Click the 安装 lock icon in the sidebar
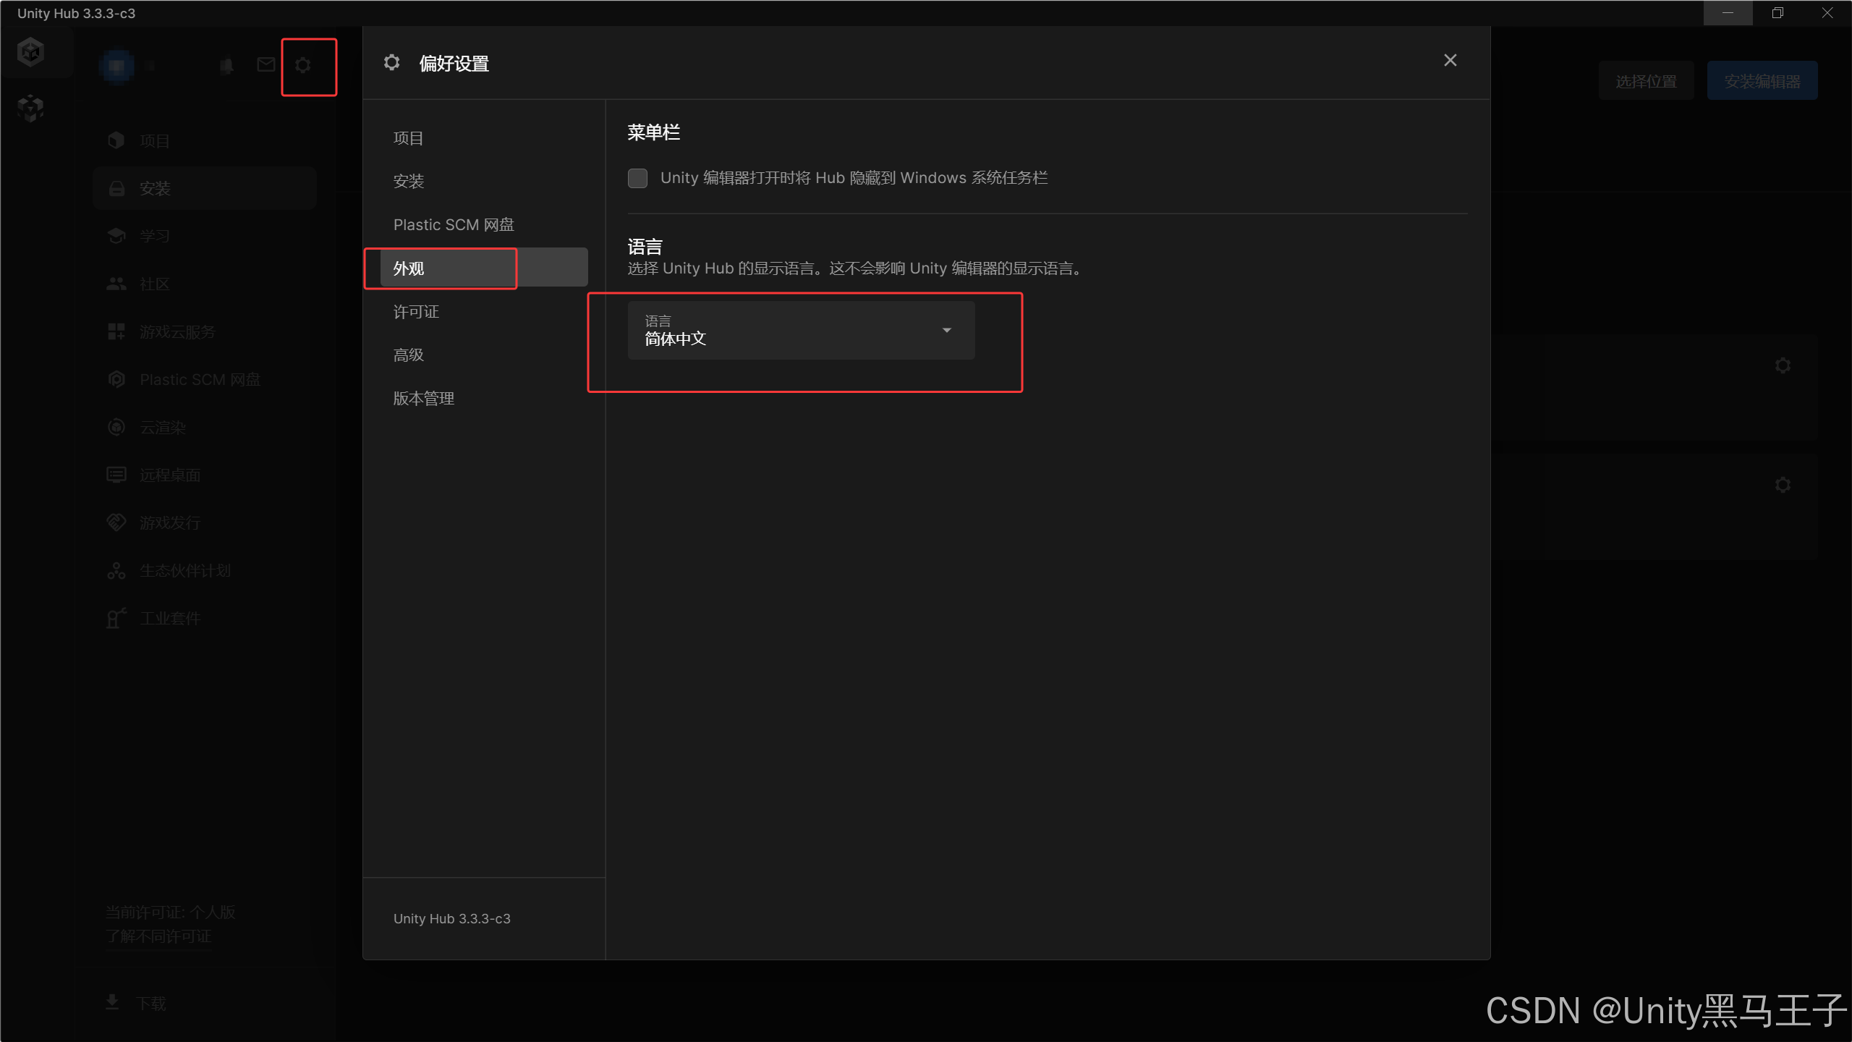The image size is (1852, 1042). click(116, 188)
